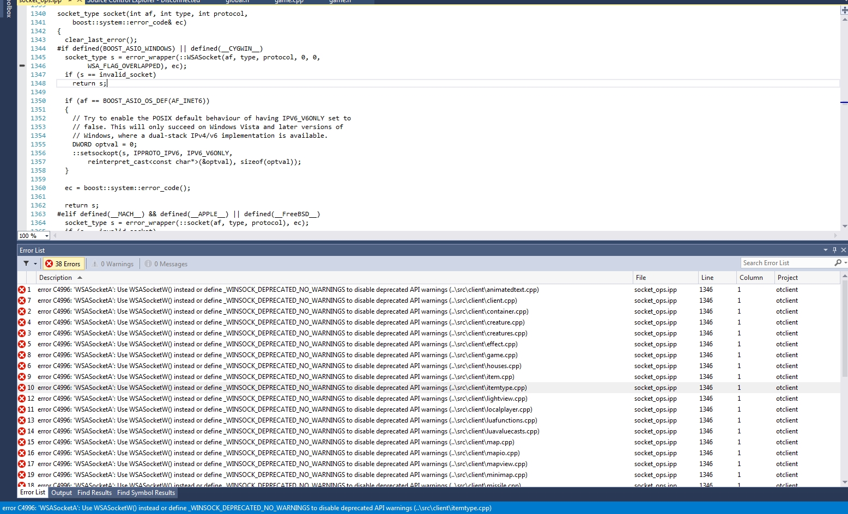Click the sort arrow next to Description

[80, 278]
